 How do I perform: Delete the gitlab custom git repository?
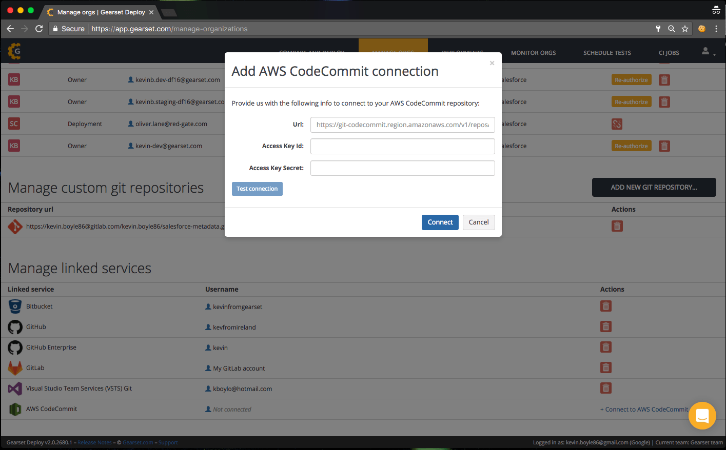click(x=617, y=226)
